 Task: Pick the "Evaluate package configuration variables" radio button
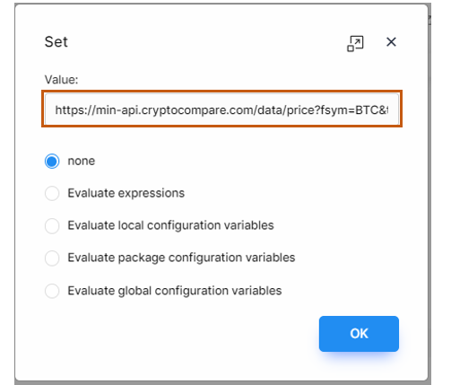click(x=52, y=258)
